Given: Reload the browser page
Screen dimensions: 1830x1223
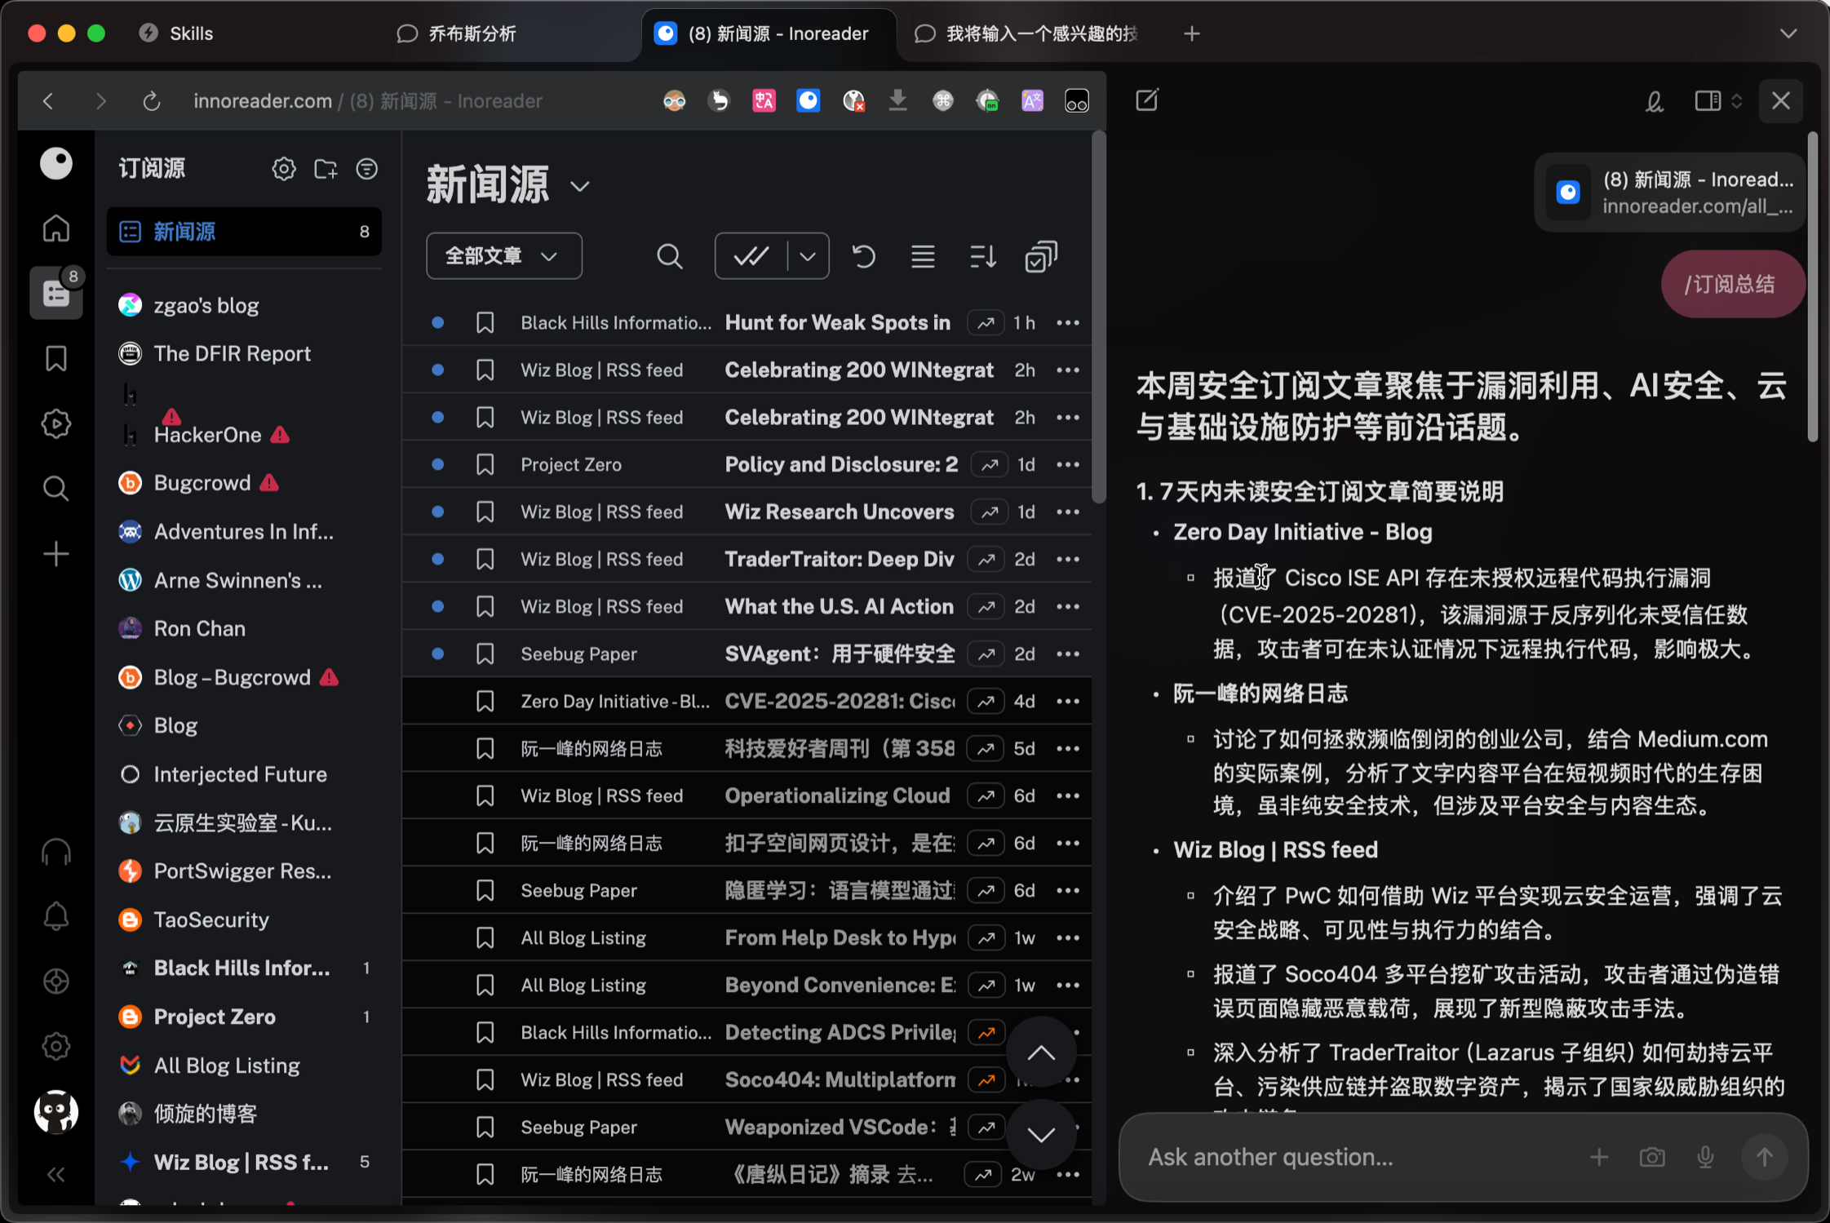Looking at the screenshot, I should pos(151,101).
